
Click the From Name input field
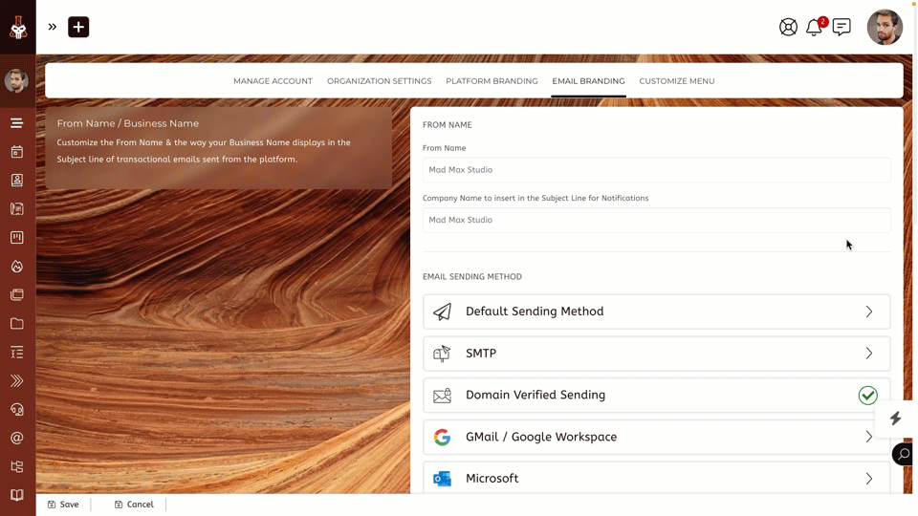tap(656, 170)
